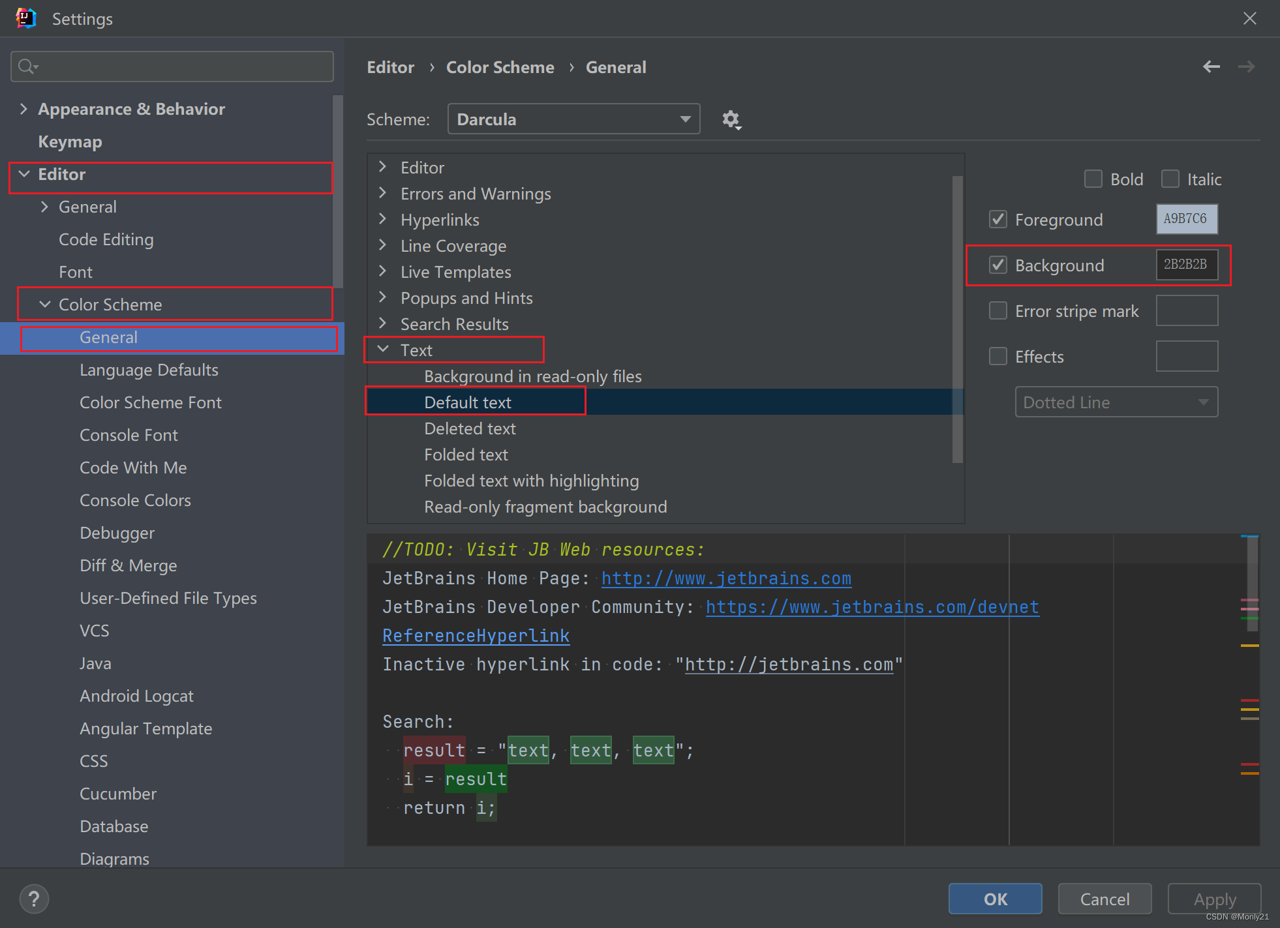Open Debugger color settings
Image resolution: width=1280 pixels, height=928 pixels.
click(117, 533)
